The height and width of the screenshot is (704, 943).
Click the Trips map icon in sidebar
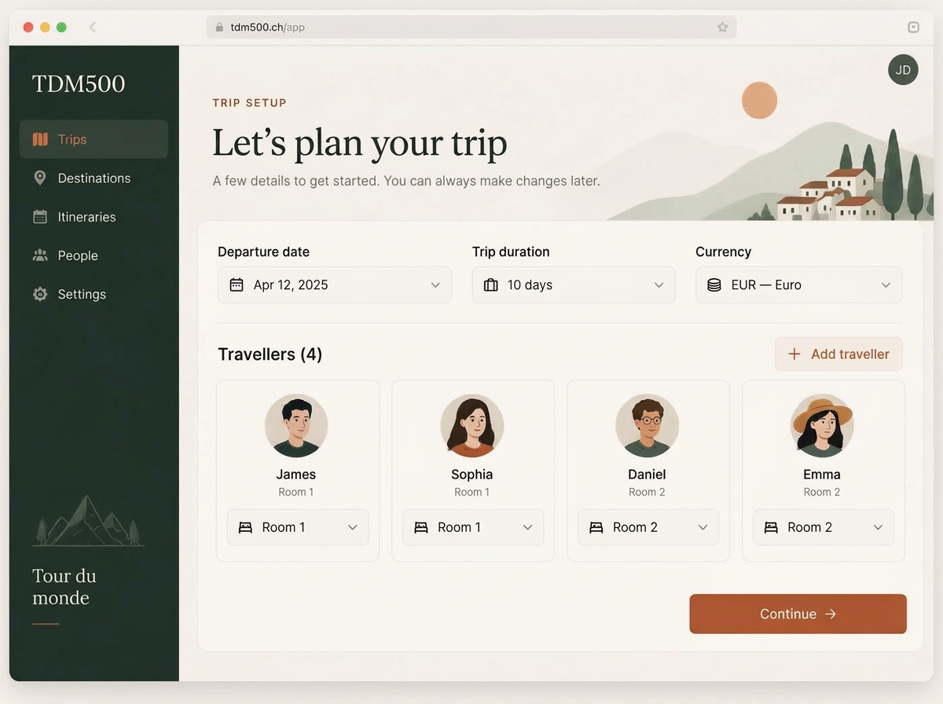coord(40,139)
